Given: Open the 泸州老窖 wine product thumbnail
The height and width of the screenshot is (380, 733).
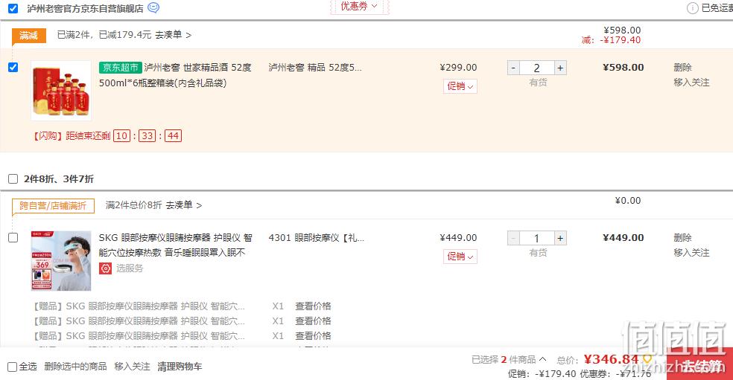Looking at the screenshot, I should [61, 91].
